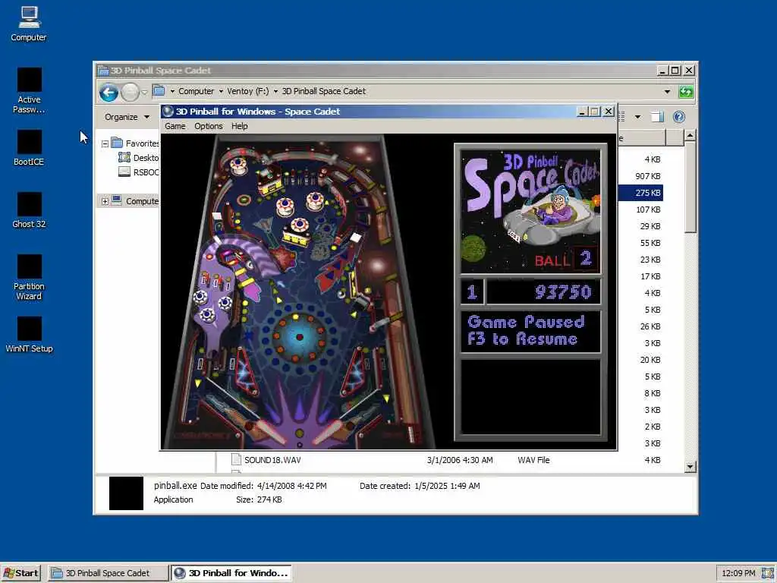Open the recent pages dropdown near Forward
777x583 pixels.
pos(144,92)
